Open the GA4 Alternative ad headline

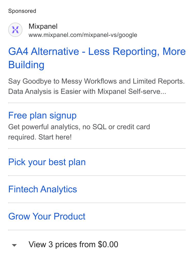97,58
